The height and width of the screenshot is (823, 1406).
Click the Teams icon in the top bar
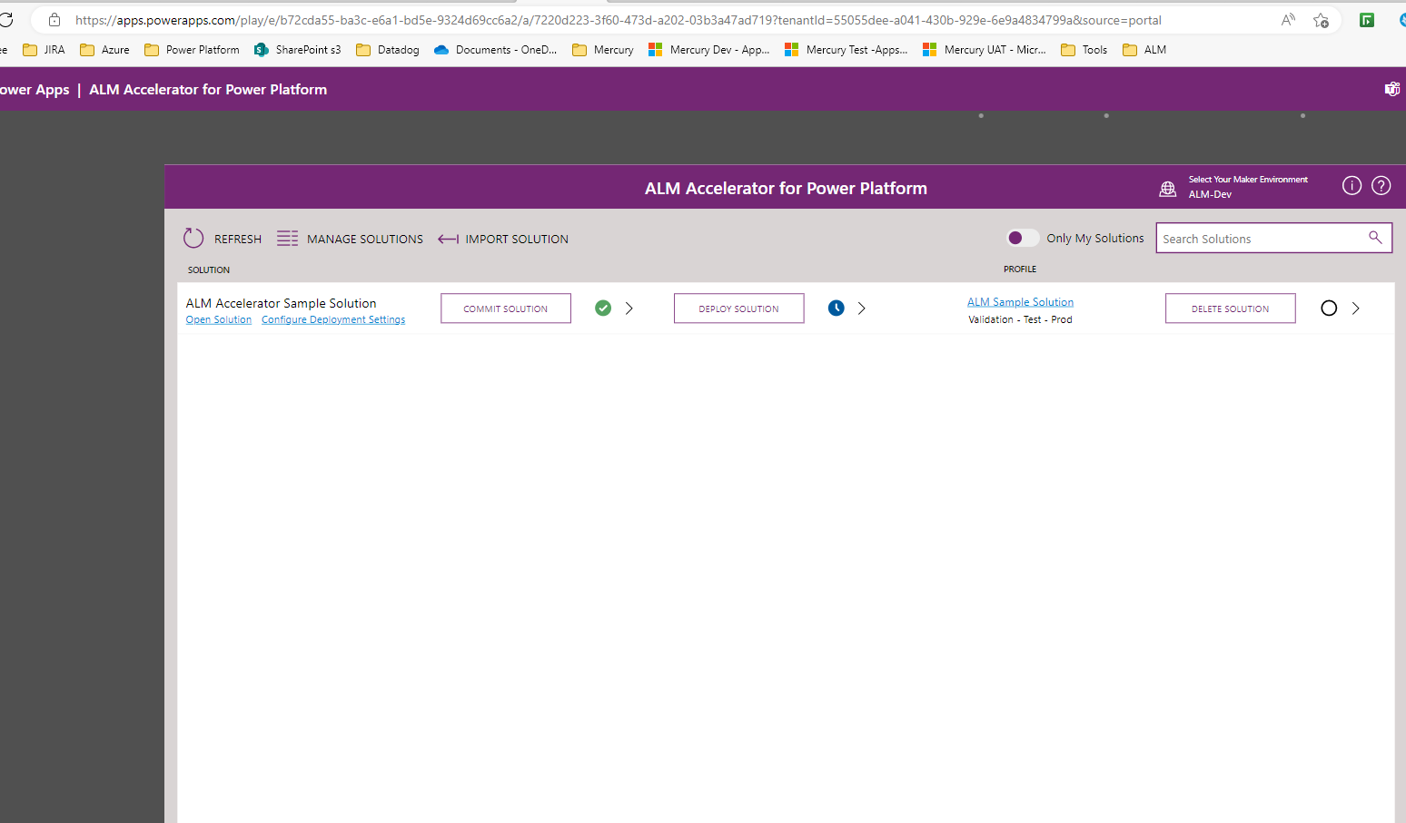[1392, 89]
